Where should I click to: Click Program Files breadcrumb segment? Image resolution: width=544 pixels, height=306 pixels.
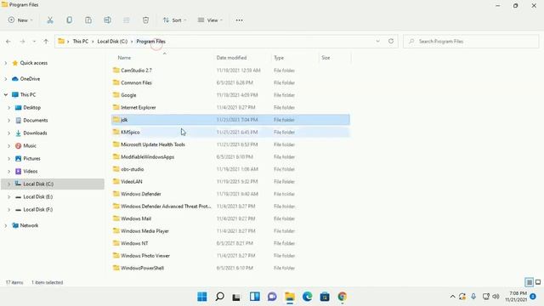coord(151,42)
